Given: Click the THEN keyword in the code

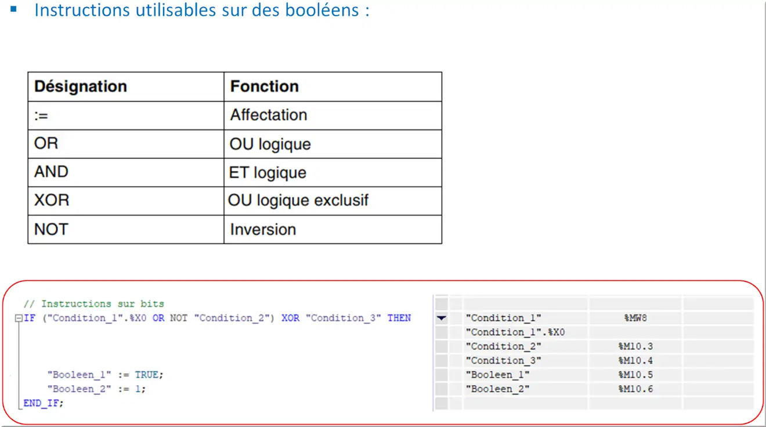Looking at the screenshot, I should pos(399,318).
